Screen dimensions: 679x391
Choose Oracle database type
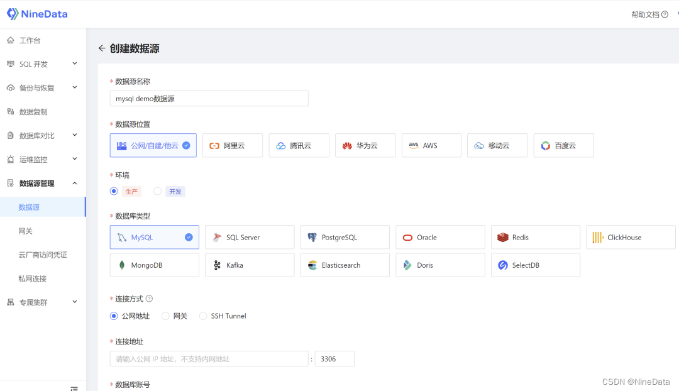pos(440,237)
